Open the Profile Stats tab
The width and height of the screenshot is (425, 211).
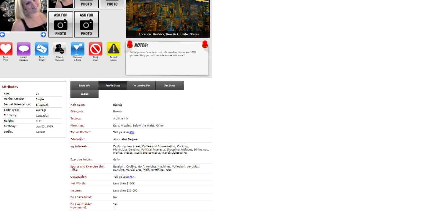coord(113,85)
